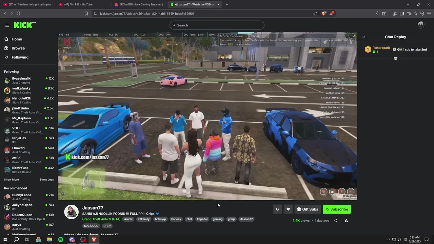Image resolution: width=434 pixels, height=244 pixels.
Task: Close the Jassan77 VOD tab
Action: (x=218, y=4)
